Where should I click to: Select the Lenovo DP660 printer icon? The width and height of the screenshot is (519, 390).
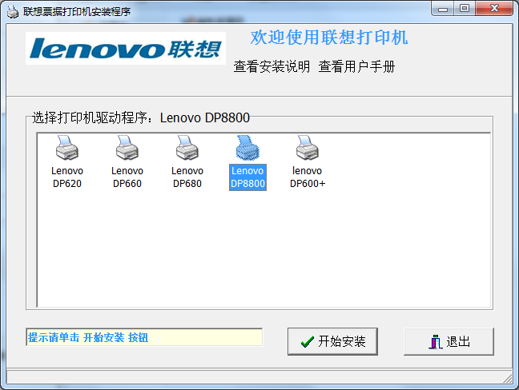pos(127,148)
